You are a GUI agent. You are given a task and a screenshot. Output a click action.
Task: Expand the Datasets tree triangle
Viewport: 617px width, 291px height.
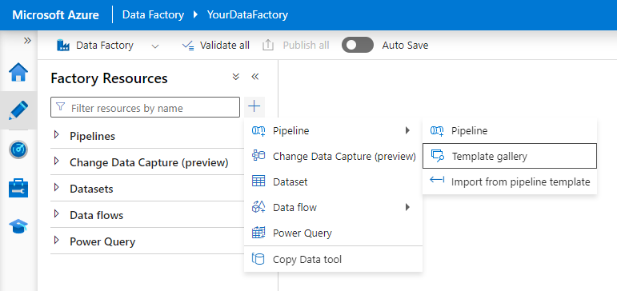pyautogui.click(x=56, y=188)
